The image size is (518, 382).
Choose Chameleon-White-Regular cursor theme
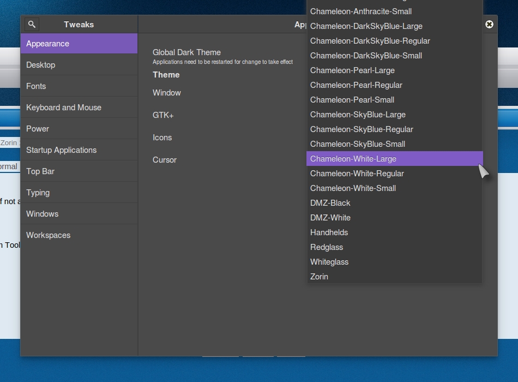pyautogui.click(x=357, y=174)
